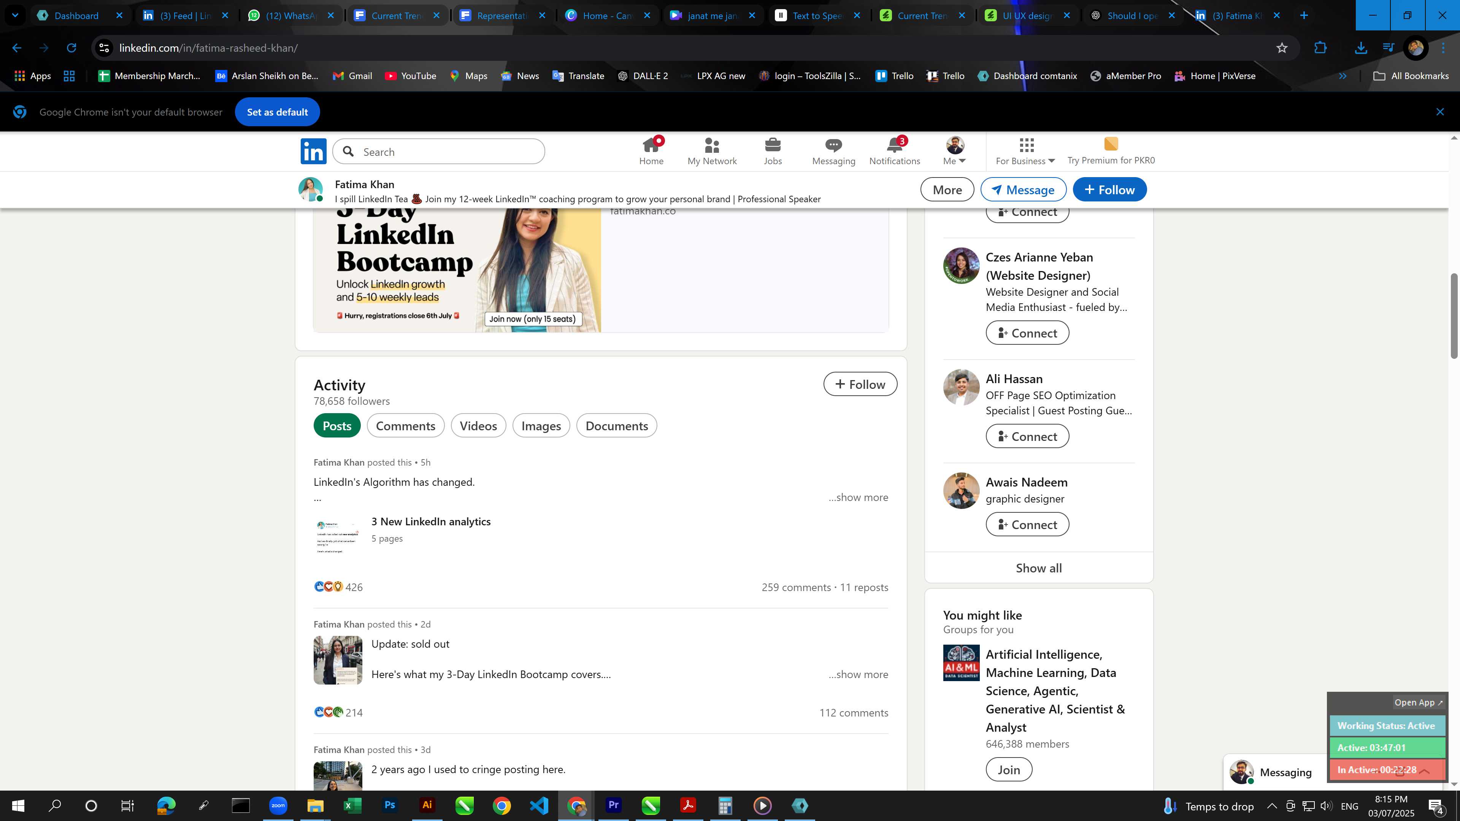Open Ali Hassan profile photo
The height and width of the screenshot is (821, 1460).
(x=961, y=388)
